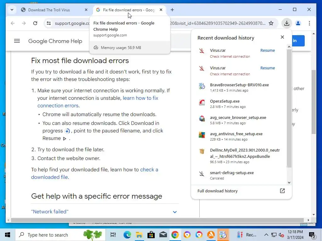Screen dimensions: 322x241
Task: View site information icon in address bar
Action: (x=49, y=23)
